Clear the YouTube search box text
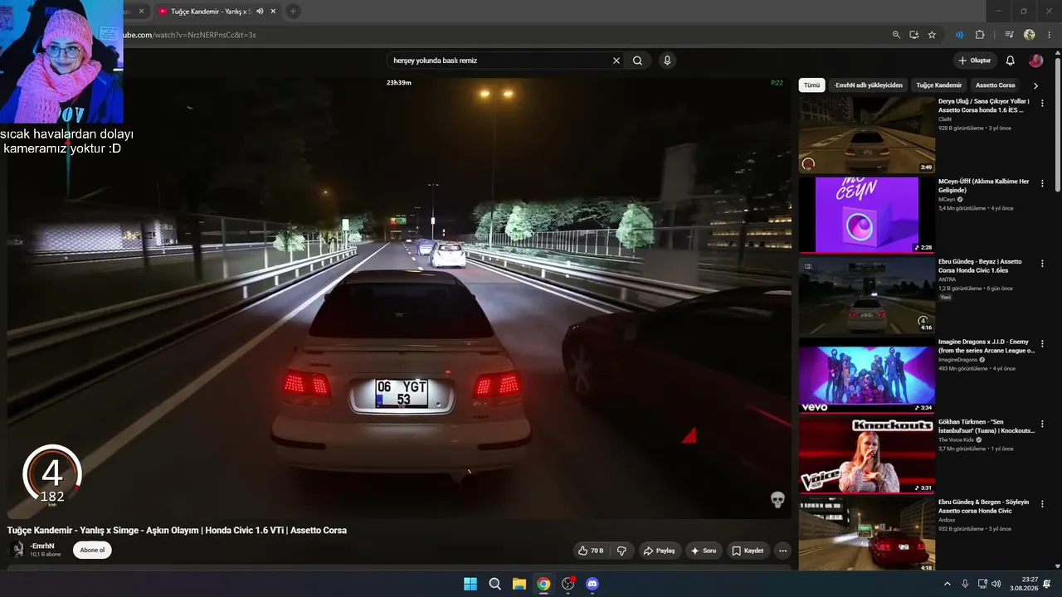Screen dimensions: 1062x597 (x=616, y=61)
